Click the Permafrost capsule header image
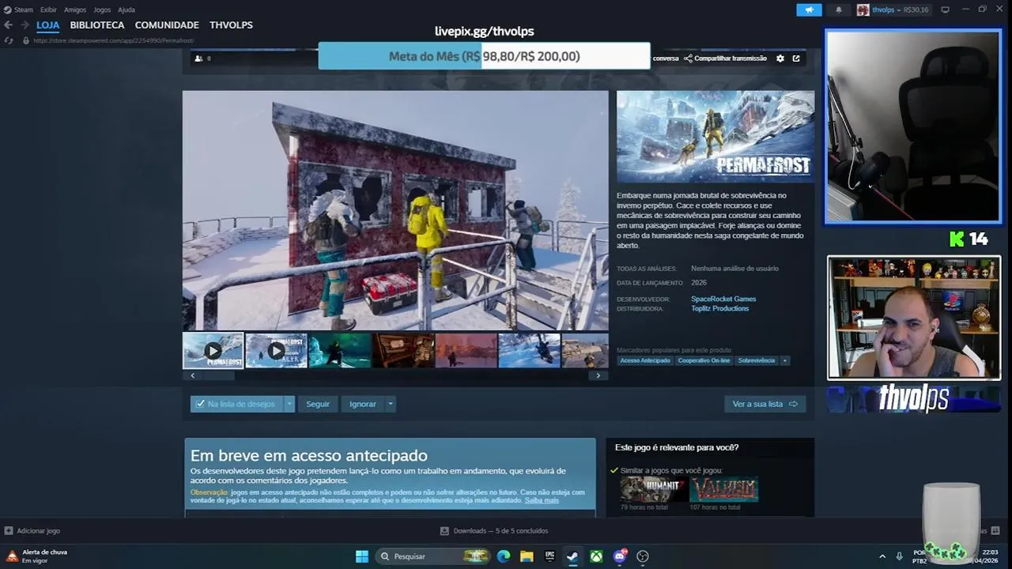1012x569 pixels. click(716, 137)
